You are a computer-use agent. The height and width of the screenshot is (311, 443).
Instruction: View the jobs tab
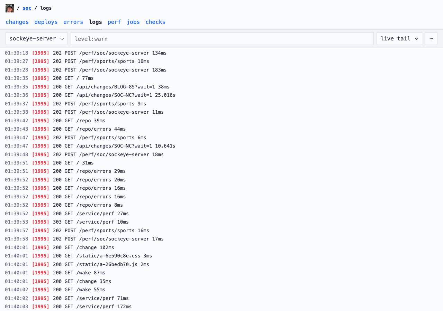(x=133, y=22)
